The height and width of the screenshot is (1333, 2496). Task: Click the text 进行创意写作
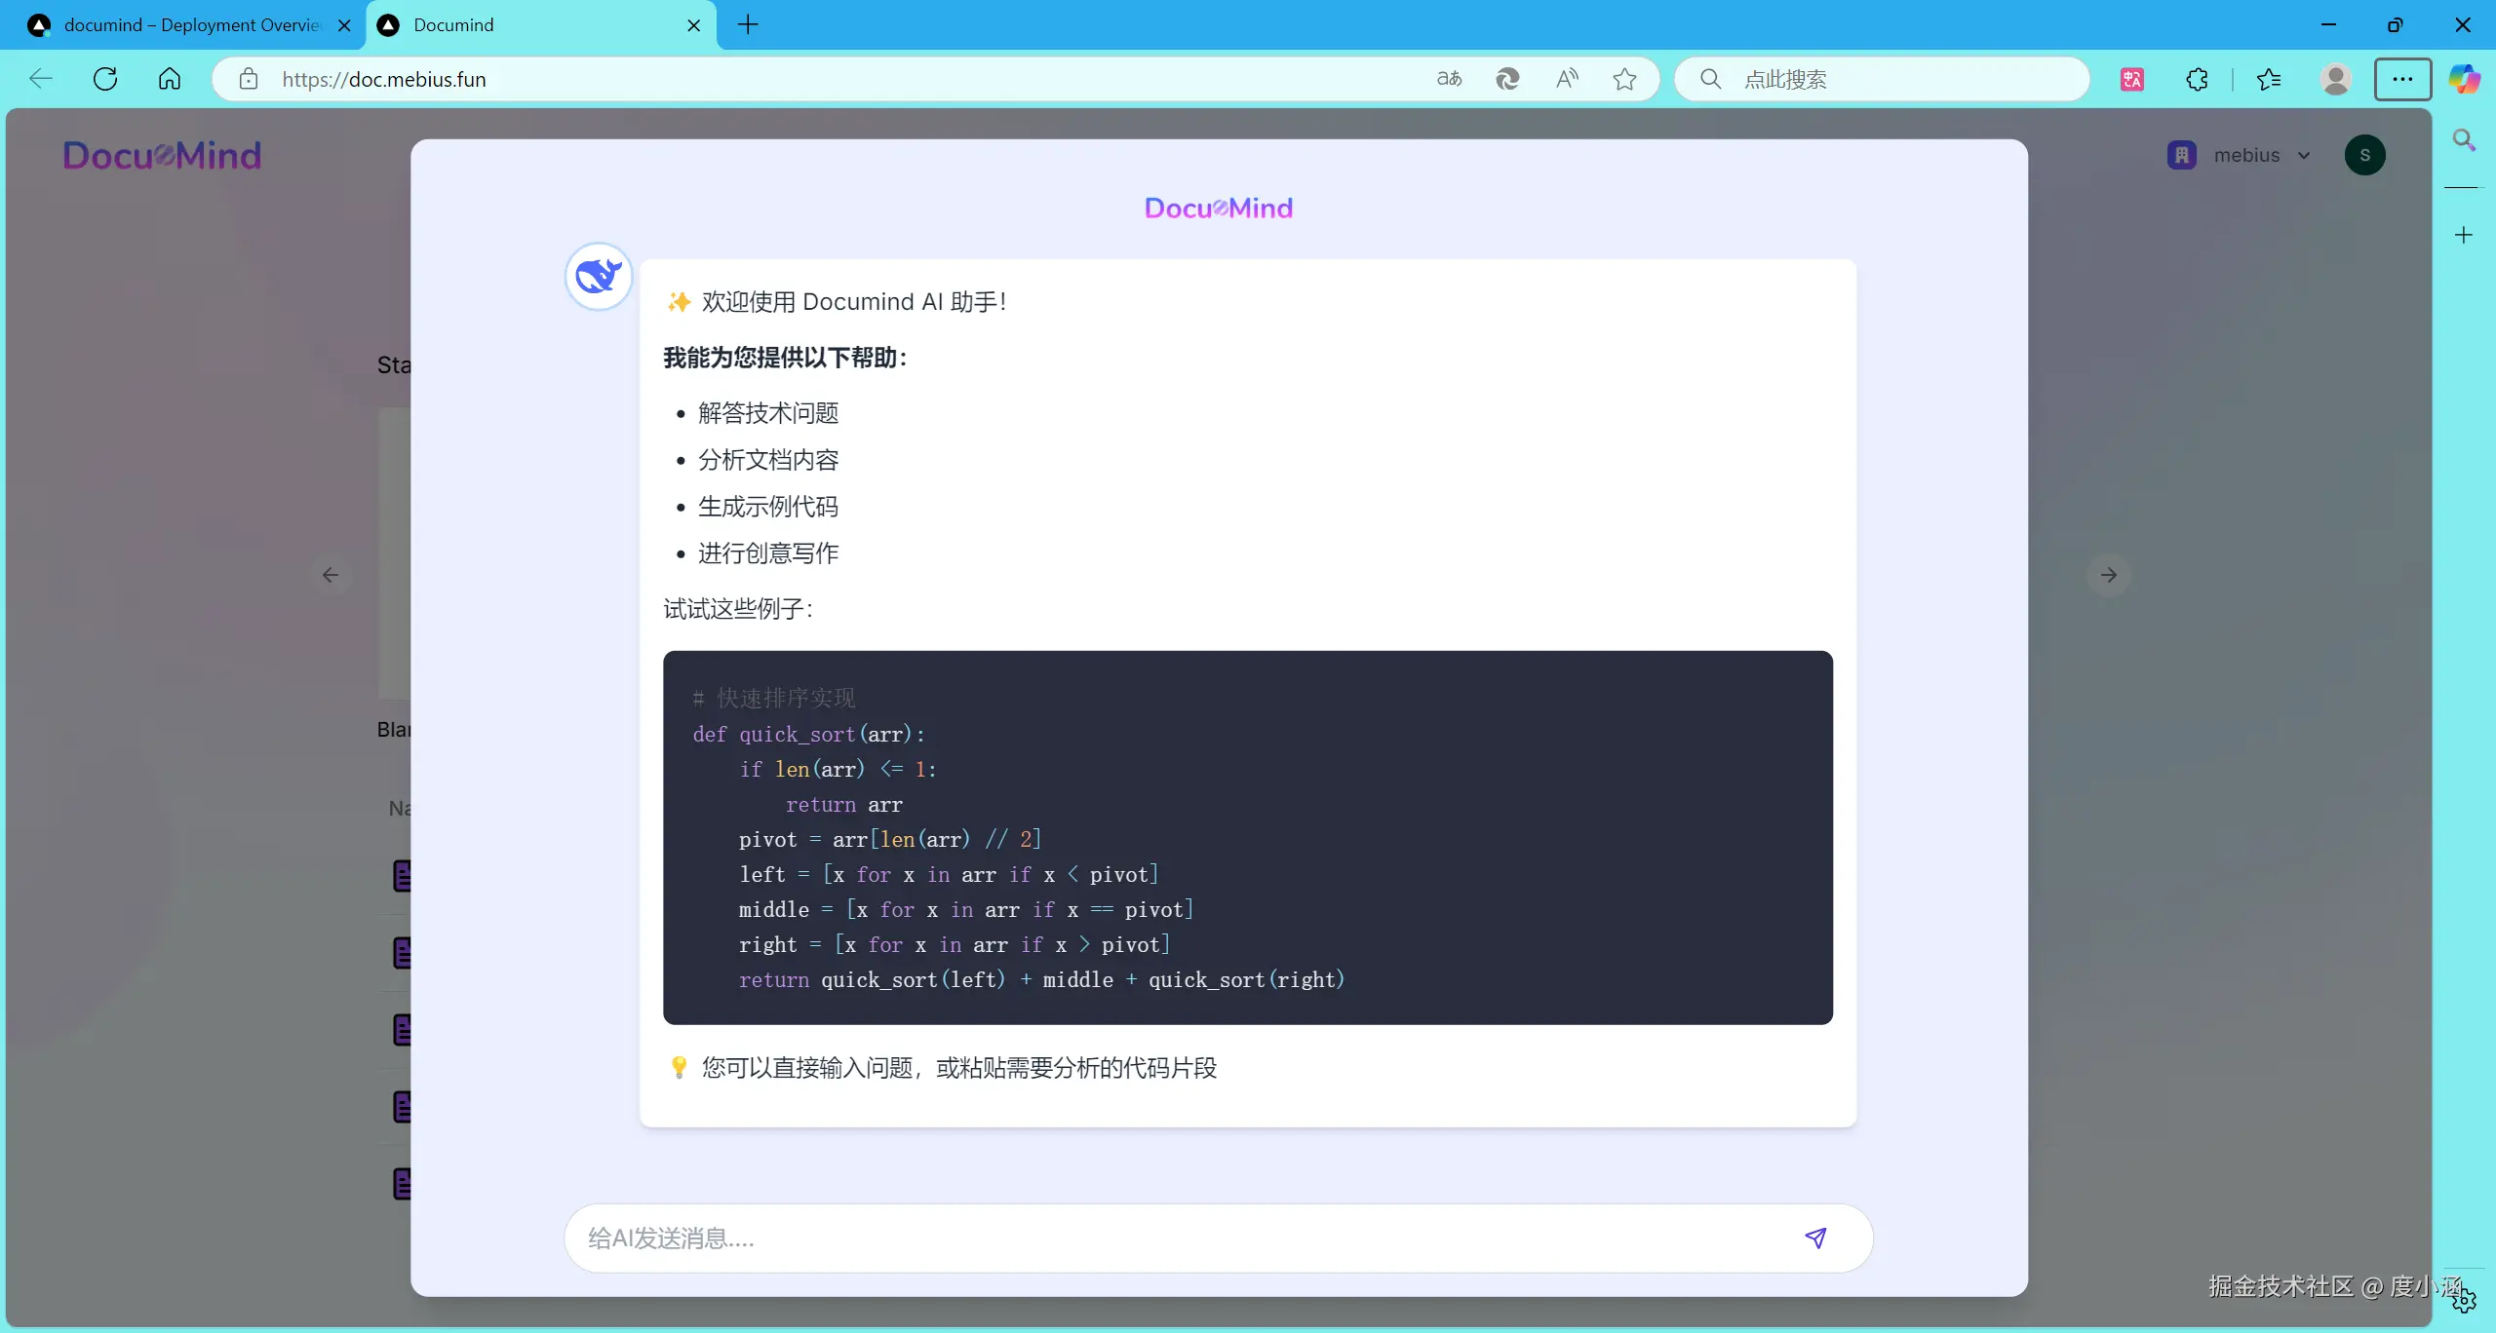pos(768,553)
